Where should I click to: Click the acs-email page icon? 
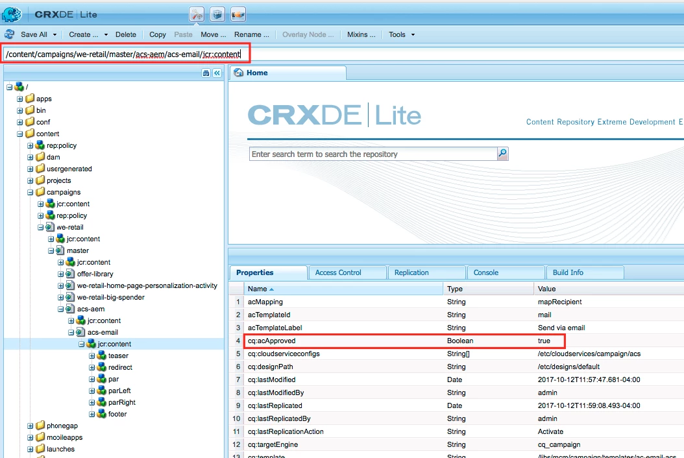80,332
